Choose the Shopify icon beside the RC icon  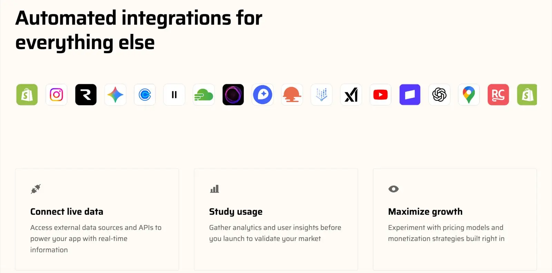527,95
